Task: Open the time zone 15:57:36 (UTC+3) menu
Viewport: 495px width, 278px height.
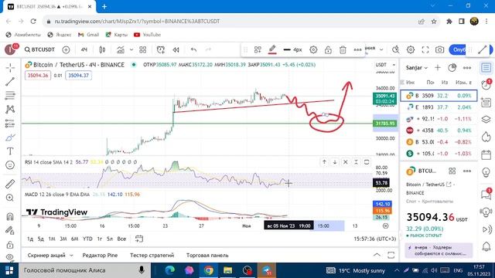Action: tap(374, 239)
